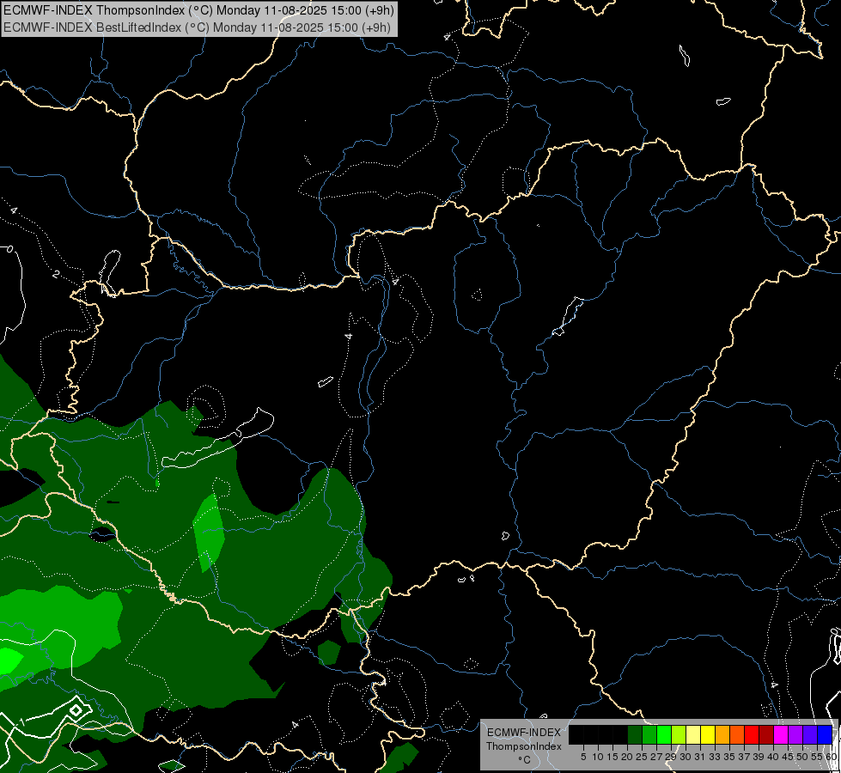The width and height of the screenshot is (841, 773).
Task: Click the legend value 35
Action: click(729, 757)
